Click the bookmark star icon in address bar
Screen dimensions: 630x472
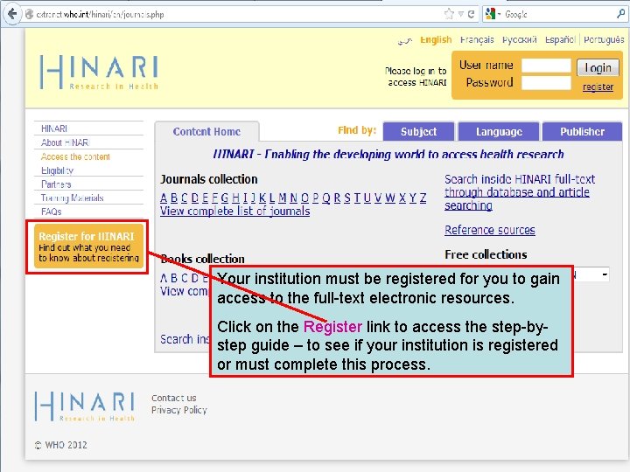pos(449,14)
